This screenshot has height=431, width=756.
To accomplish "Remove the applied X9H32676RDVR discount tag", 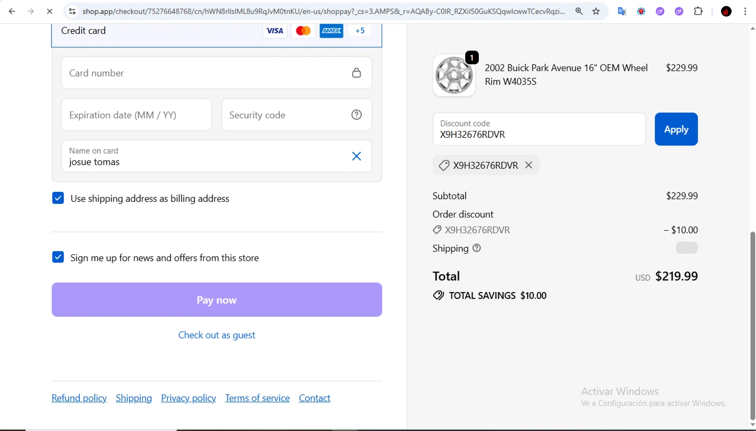I will 529,165.
